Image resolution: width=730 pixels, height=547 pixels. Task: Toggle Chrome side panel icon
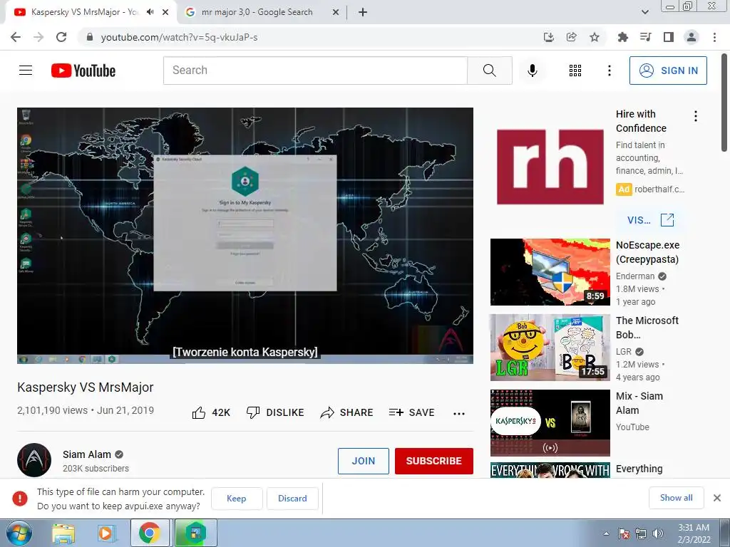668,37
